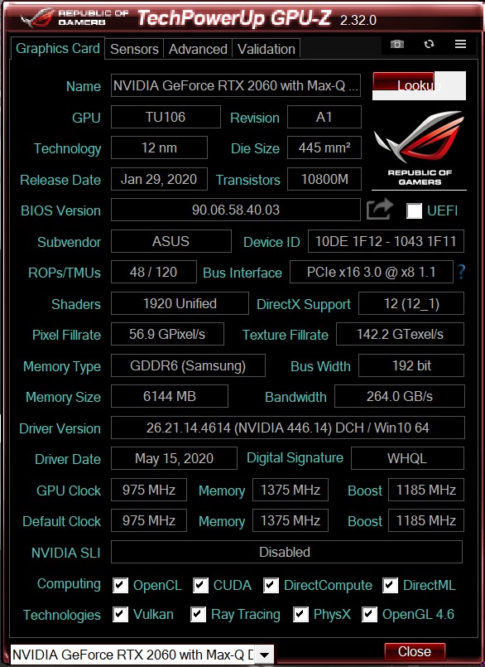The width and height of the screenshot is (485, 667).
Task: Switch to the Advanced tab
Action: (x=198, y=49)
